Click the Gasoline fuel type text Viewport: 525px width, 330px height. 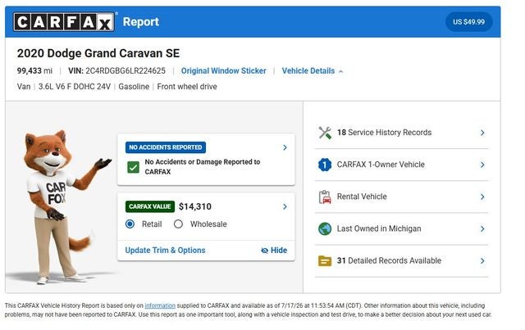[134, 87]
